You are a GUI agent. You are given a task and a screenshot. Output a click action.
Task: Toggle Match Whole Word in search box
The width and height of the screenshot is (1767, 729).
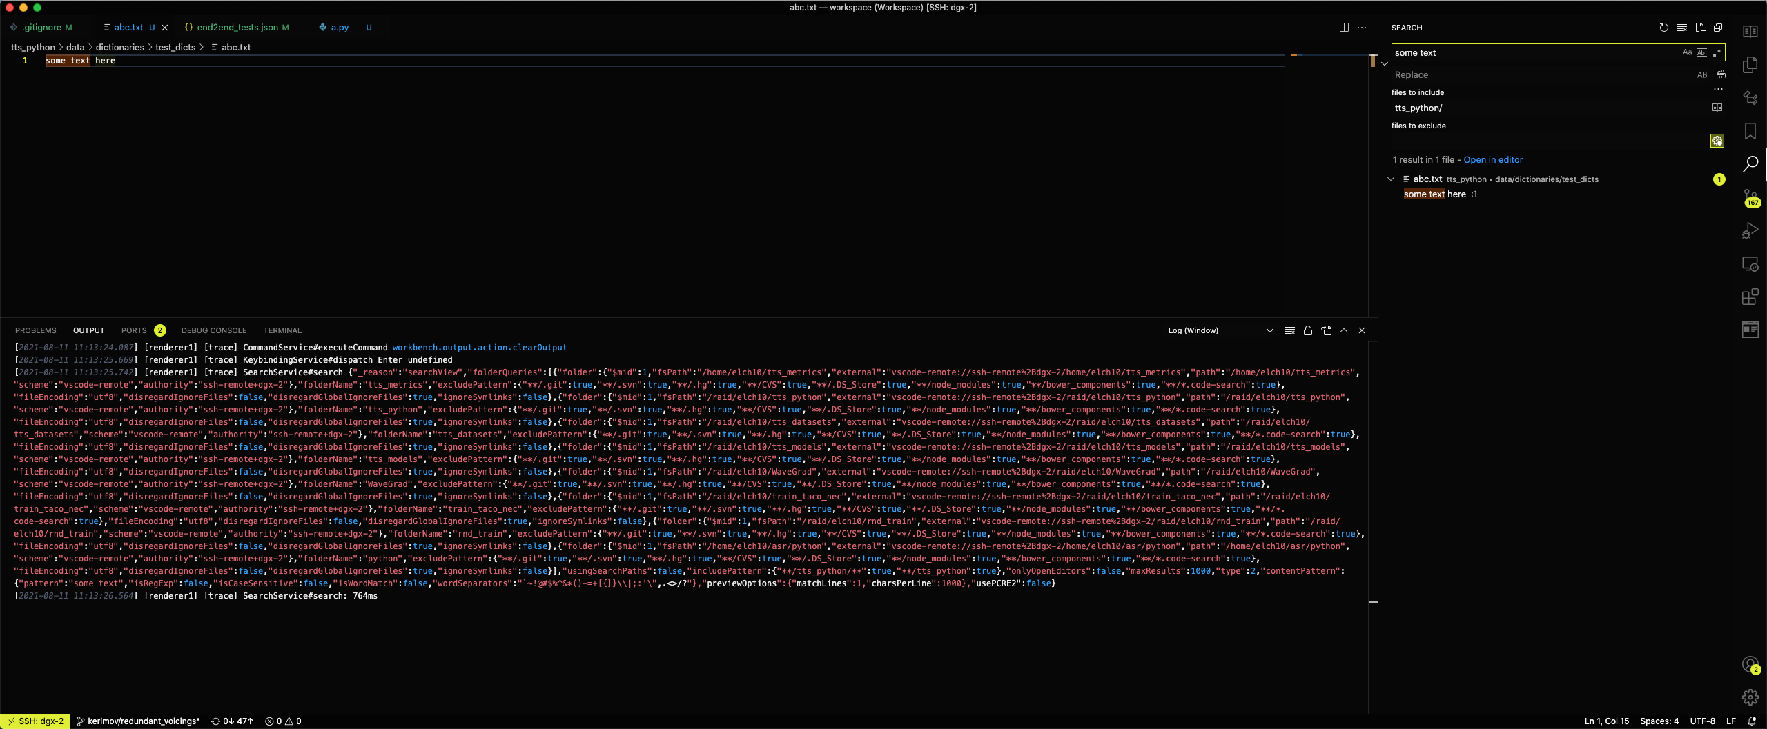(x=1702, y=52)
